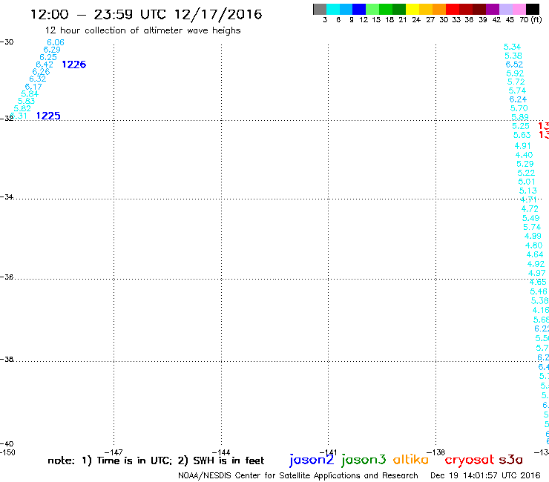Click the -147 longitude axis label
The width and height of the screenshot is (549, 482).
(x=114, y=452)
